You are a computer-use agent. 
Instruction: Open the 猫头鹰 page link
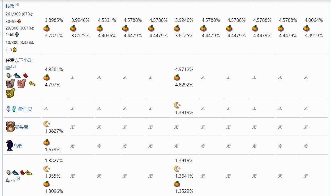point(21,127)
